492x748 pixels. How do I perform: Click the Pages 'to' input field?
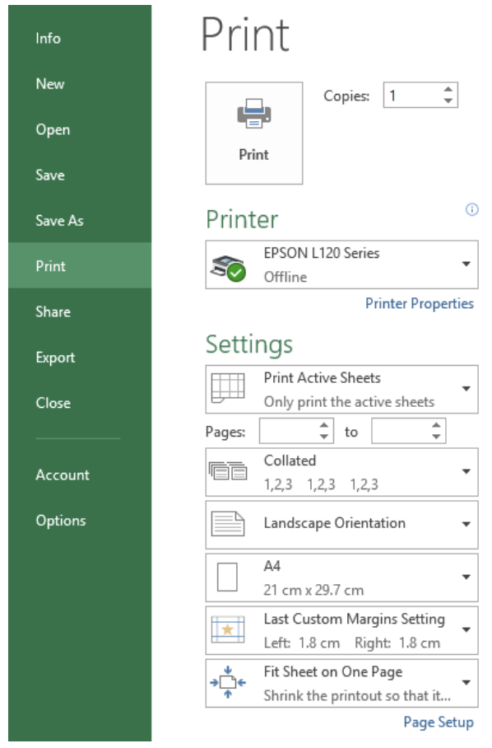402,431
